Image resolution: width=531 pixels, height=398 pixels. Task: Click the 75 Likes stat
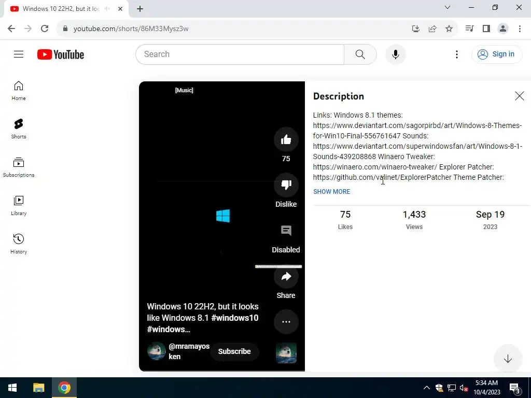(x=345, y=220)
